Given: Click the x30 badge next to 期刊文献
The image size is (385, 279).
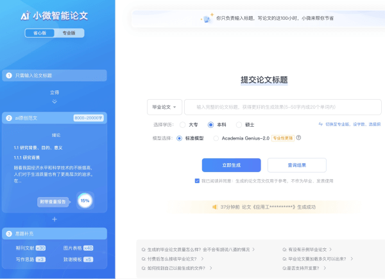Looking at the screenshot, I should pos(40,248).
